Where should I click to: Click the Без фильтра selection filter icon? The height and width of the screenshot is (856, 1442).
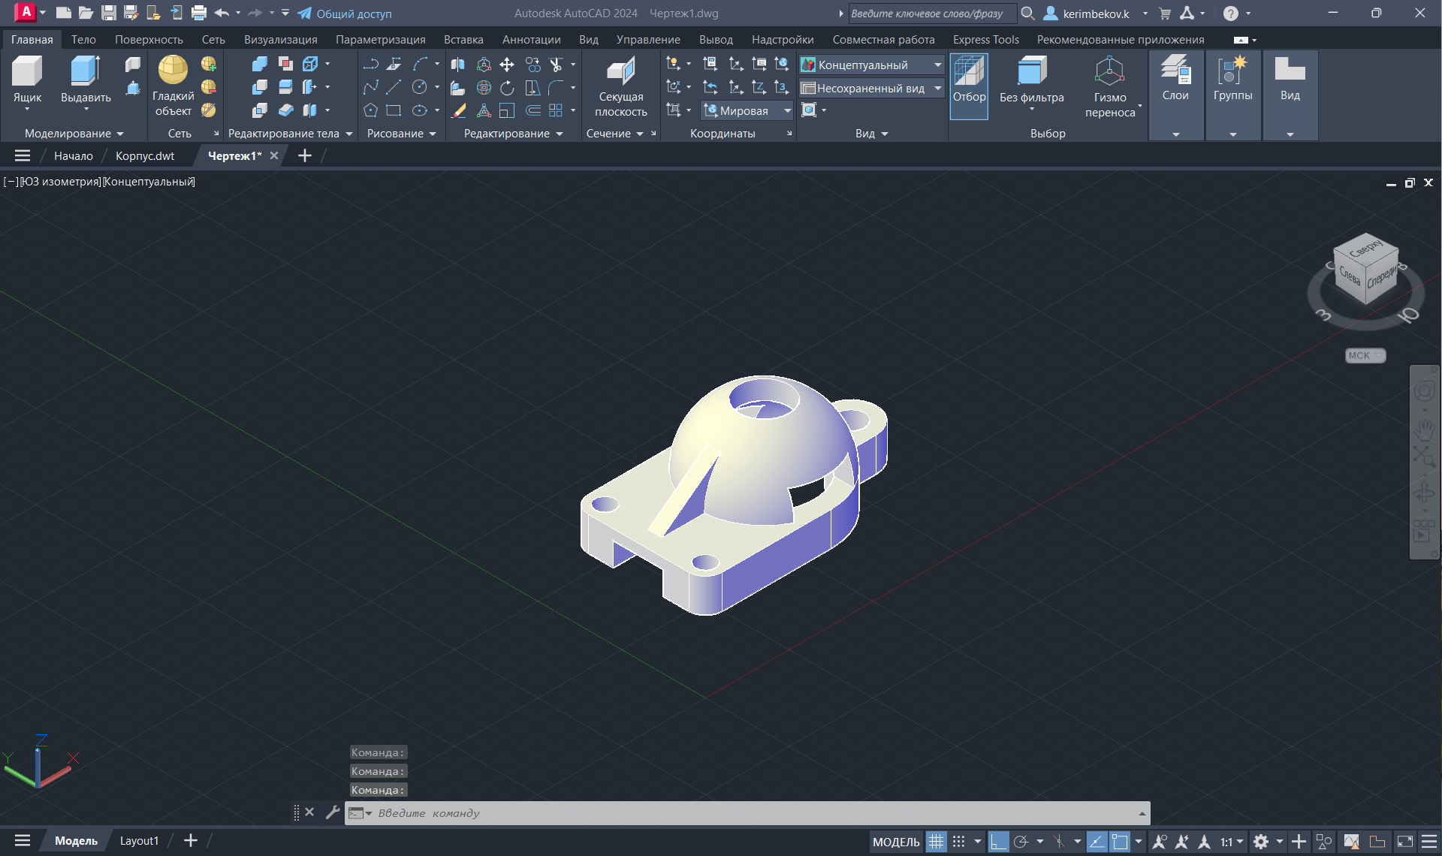coord(1031,74)
